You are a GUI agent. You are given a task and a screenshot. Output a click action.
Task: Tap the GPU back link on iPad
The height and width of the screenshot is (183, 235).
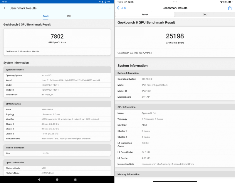pos(121,8)
